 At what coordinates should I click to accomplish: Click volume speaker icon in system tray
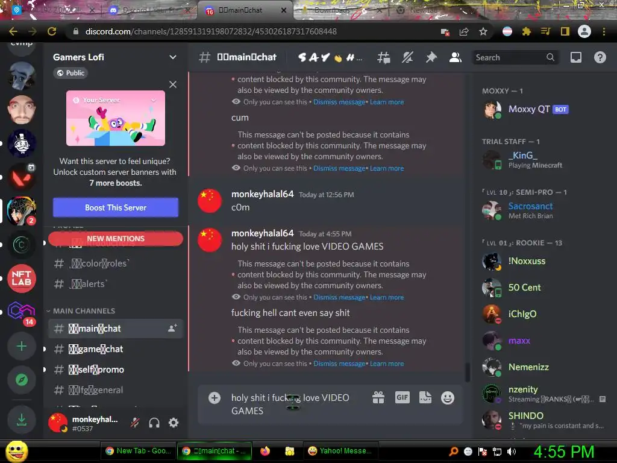(x=512, y=452)
